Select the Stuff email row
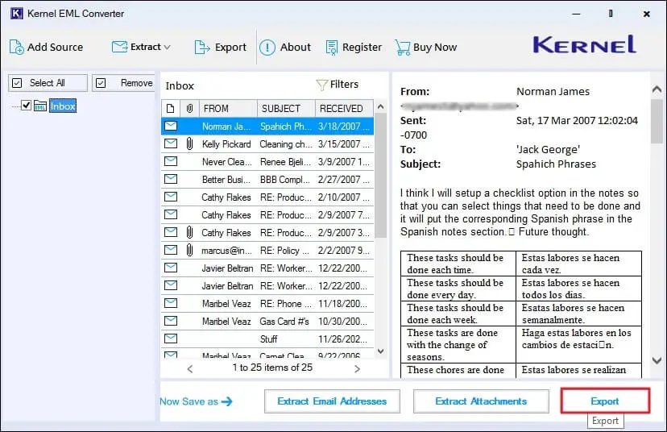Screen dimensions: 667x432 (x=267, y=339)
